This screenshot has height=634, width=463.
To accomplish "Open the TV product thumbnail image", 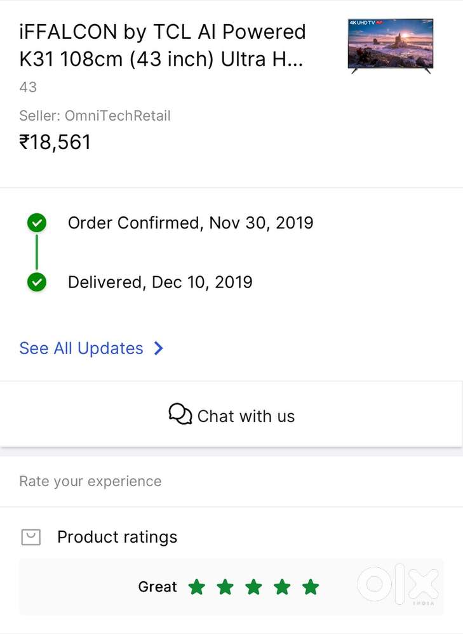I will pos(391,46).
